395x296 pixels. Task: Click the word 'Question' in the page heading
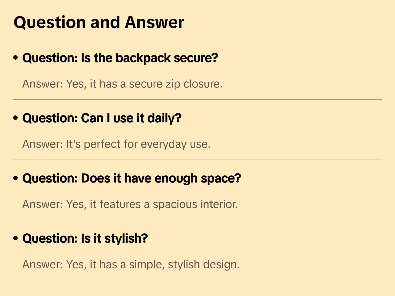pos(50,22)
